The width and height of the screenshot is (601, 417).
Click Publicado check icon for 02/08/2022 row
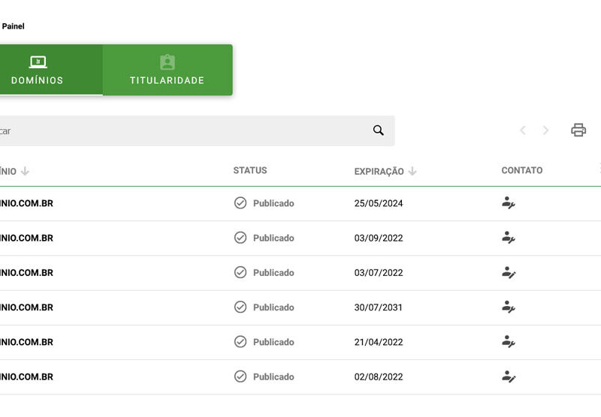tap(240, 376)
